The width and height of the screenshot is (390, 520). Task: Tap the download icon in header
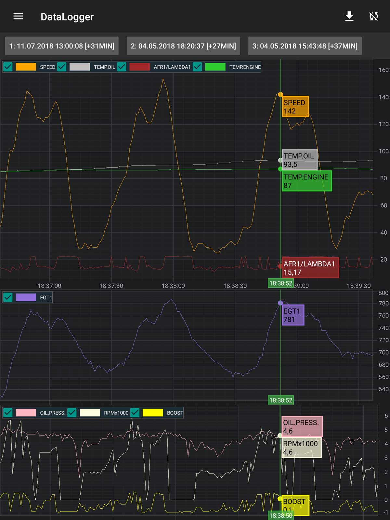click(x=349, y=16)
